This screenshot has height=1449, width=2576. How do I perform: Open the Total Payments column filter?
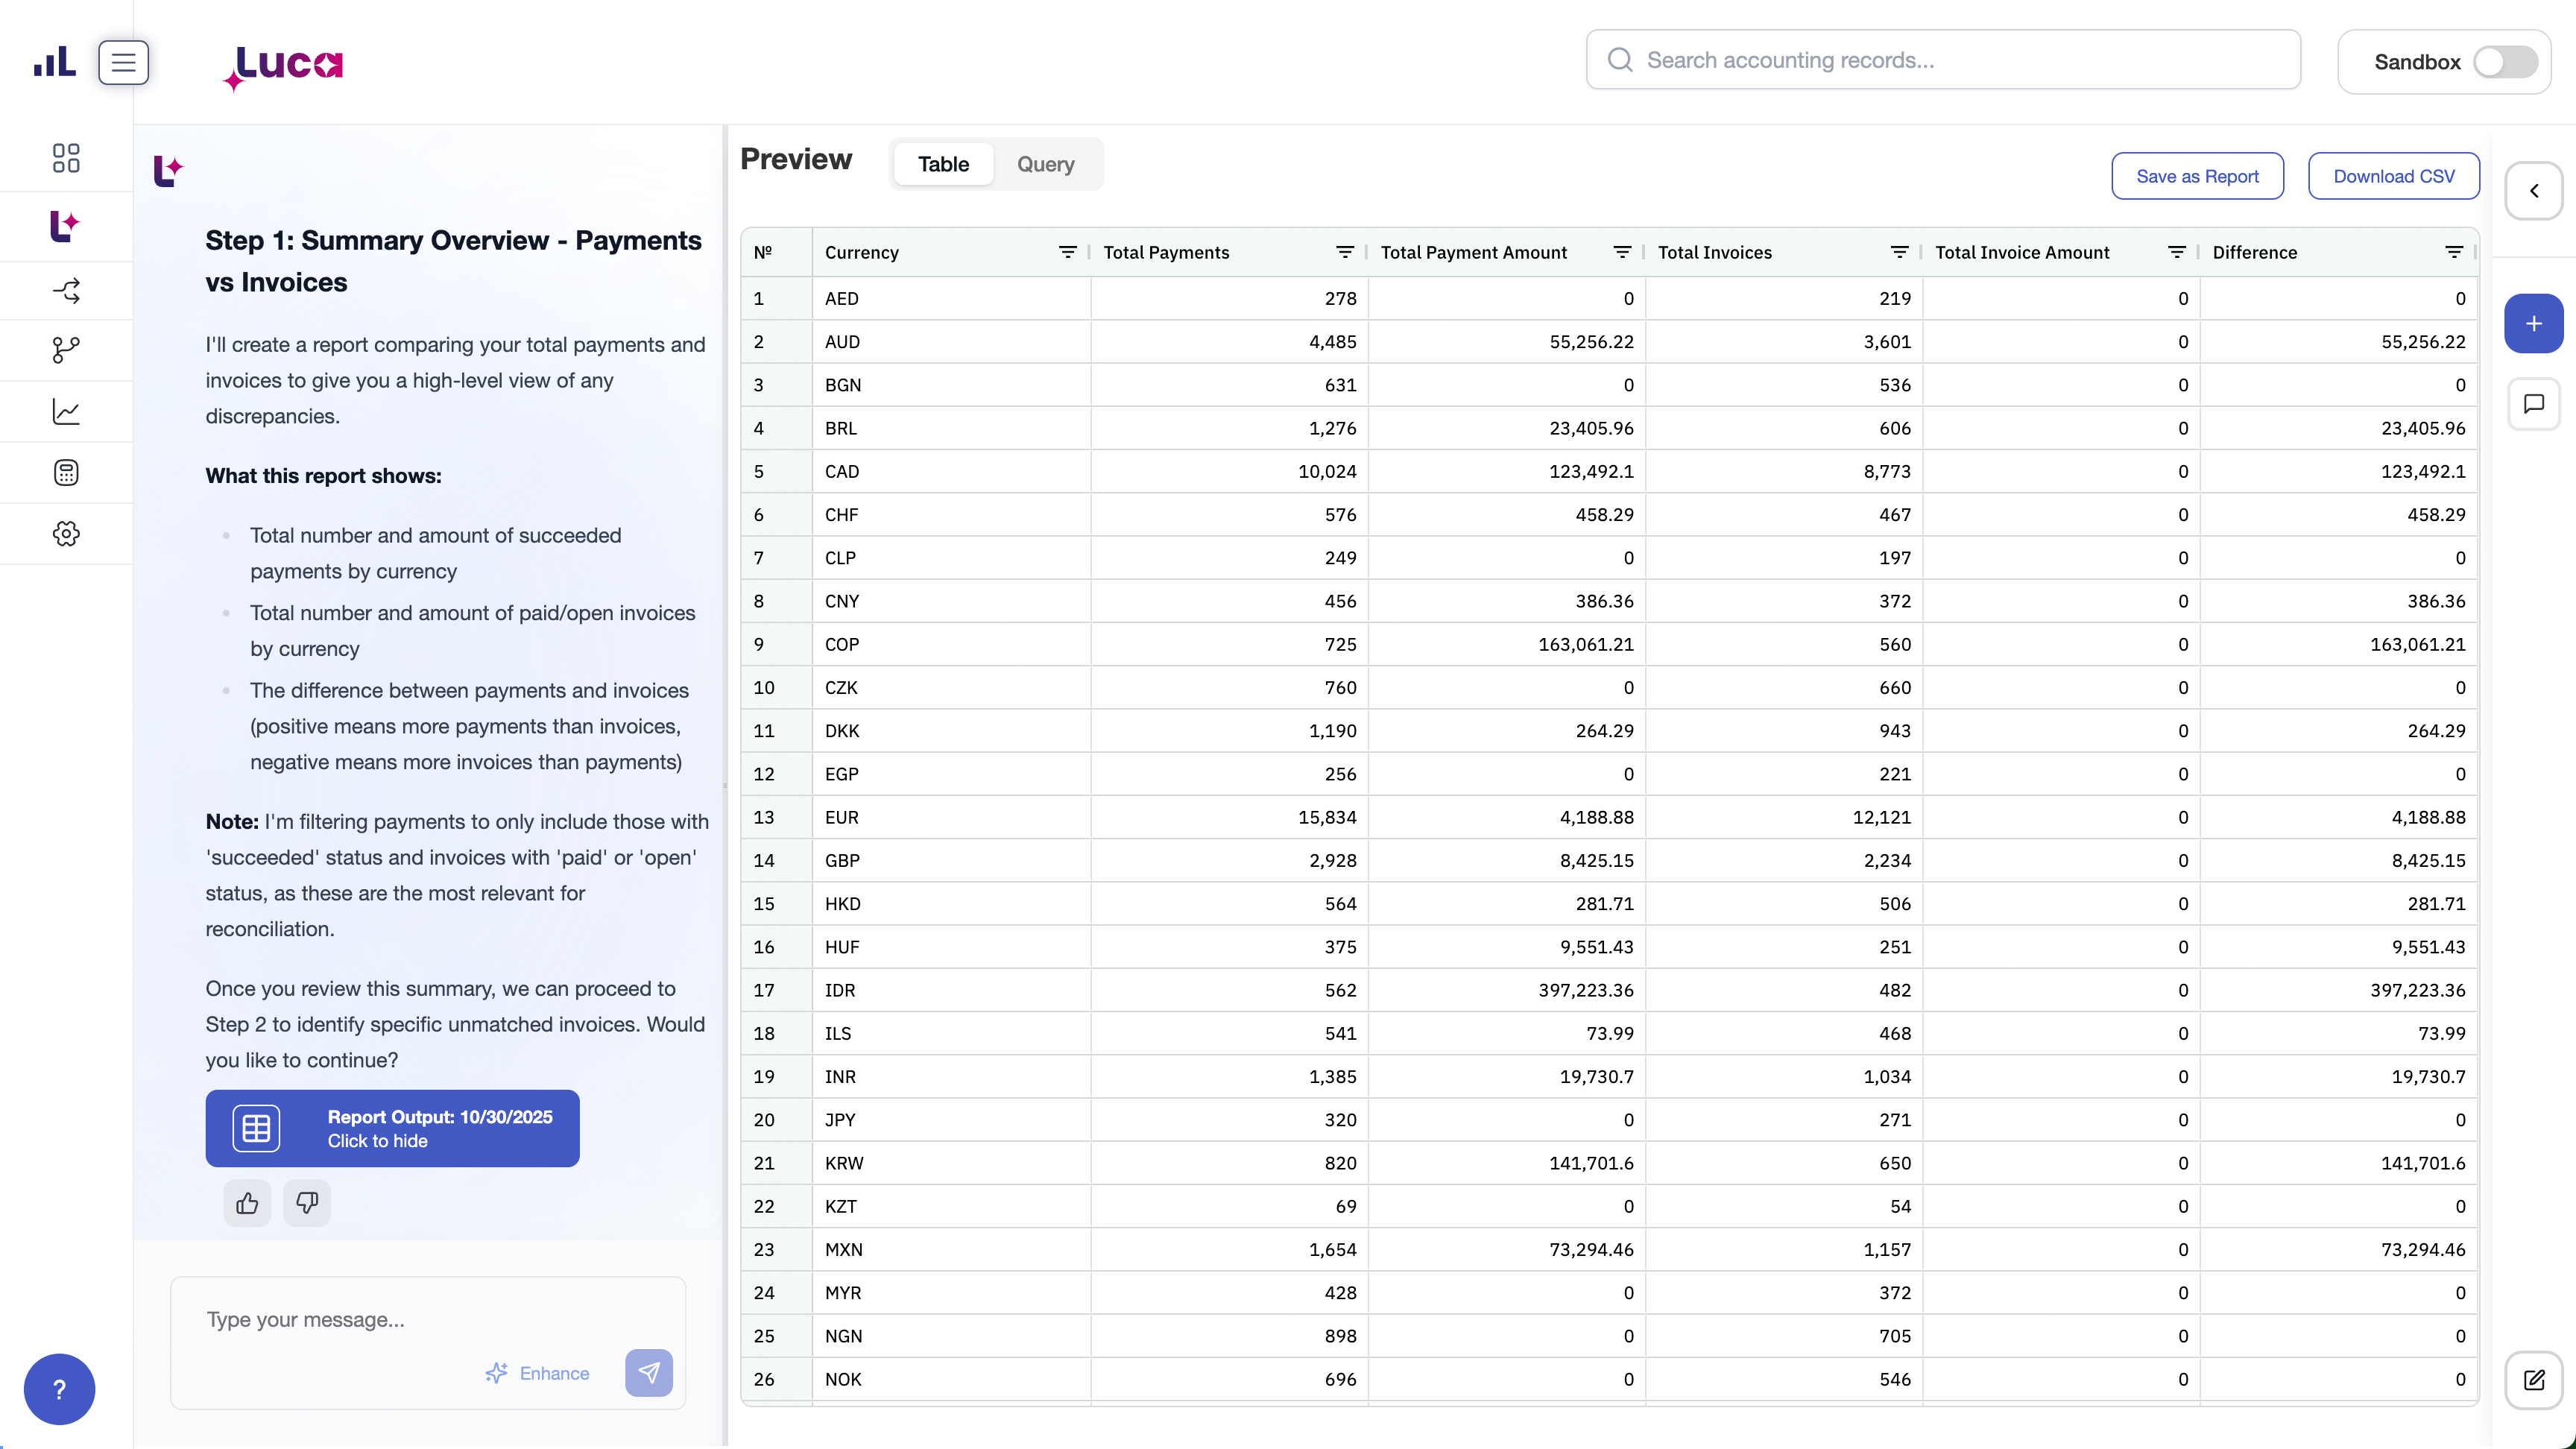(1344, 252)
